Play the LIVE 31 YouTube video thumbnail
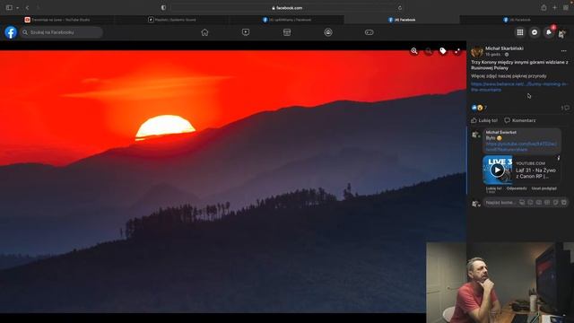Image resolution: width=574 pixels, height=323 pixels. point(497,170)
